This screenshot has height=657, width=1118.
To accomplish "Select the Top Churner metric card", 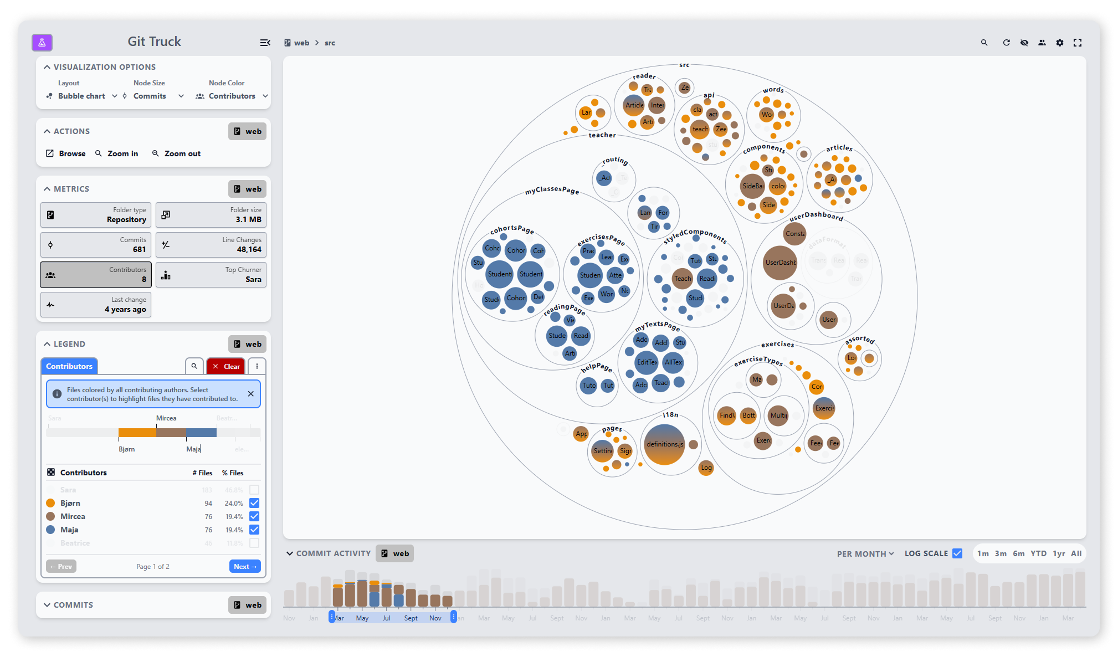I will [211, 275].
